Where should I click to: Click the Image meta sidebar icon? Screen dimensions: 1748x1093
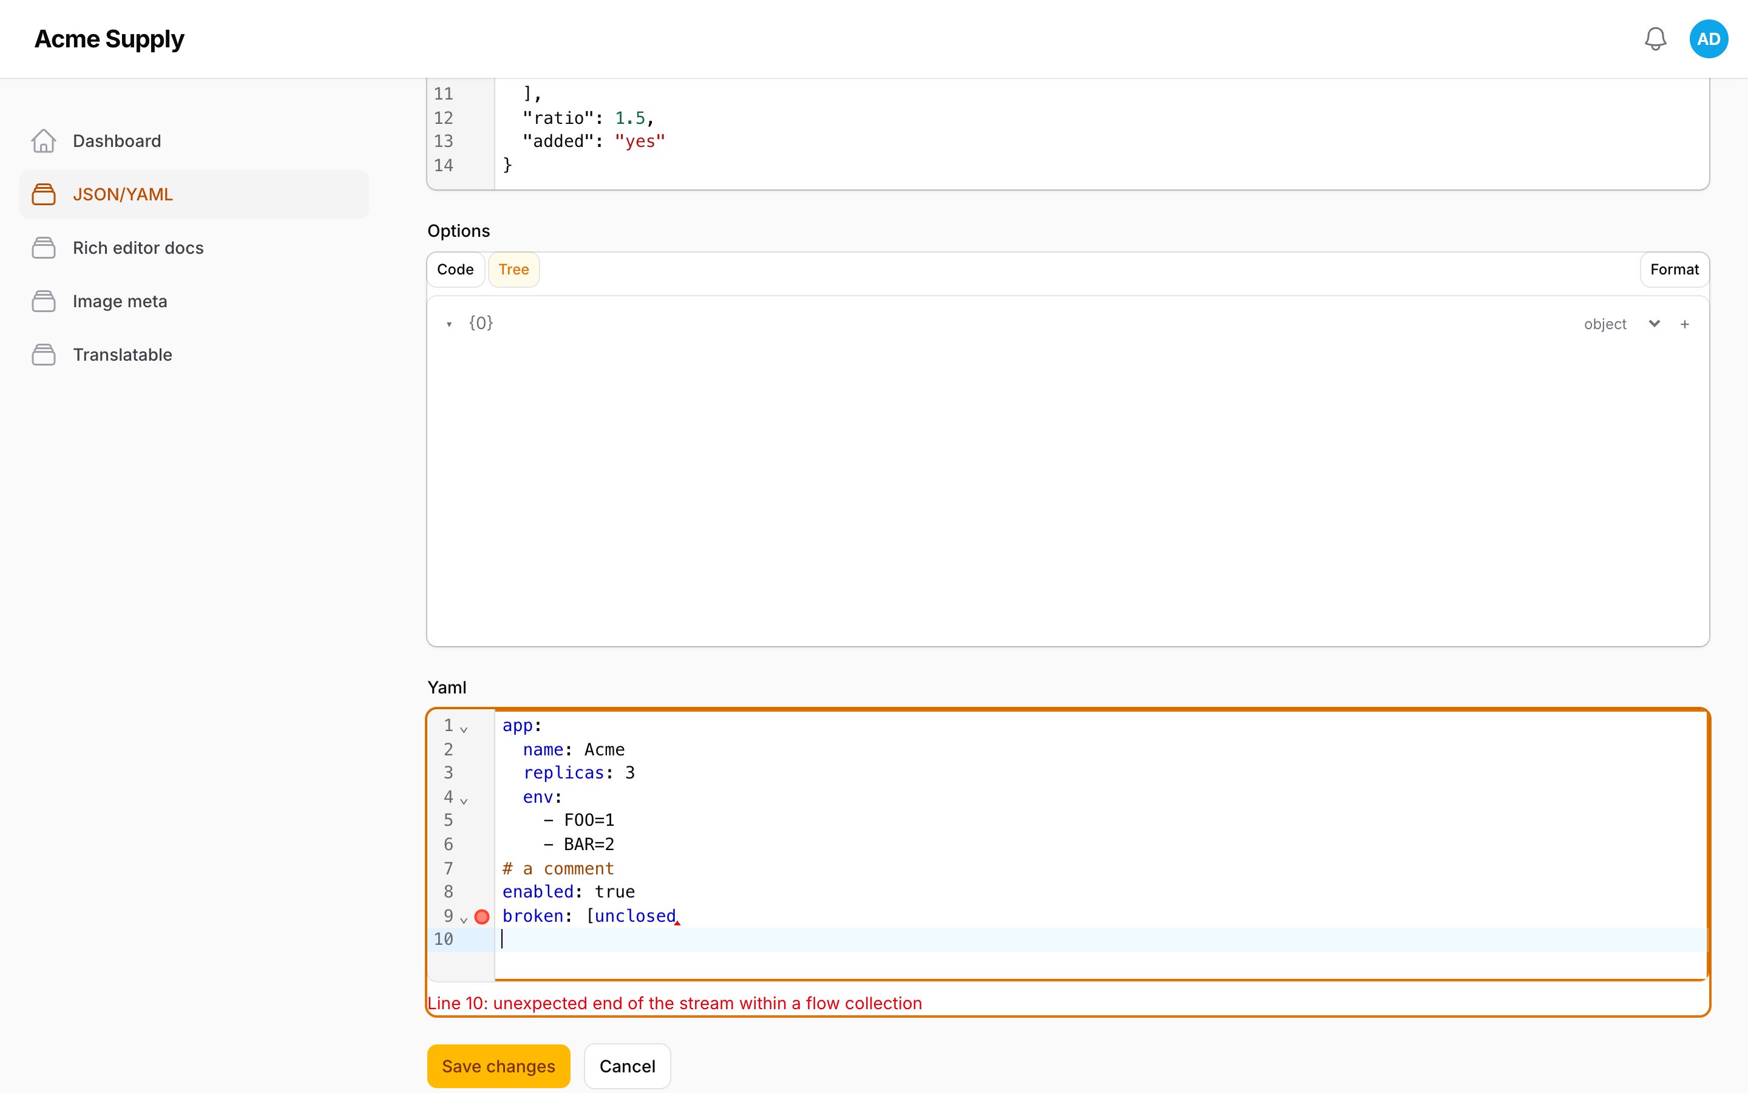(x=43, y=301)
